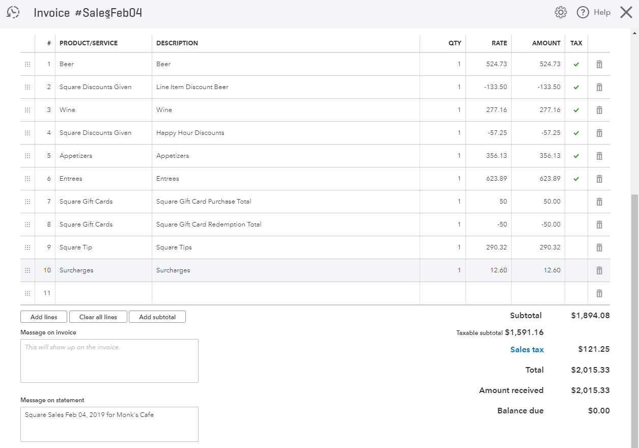This screenshot has height=448, width=639.
Task: Grab the drag handle for row 8
Action: [27, 225]
